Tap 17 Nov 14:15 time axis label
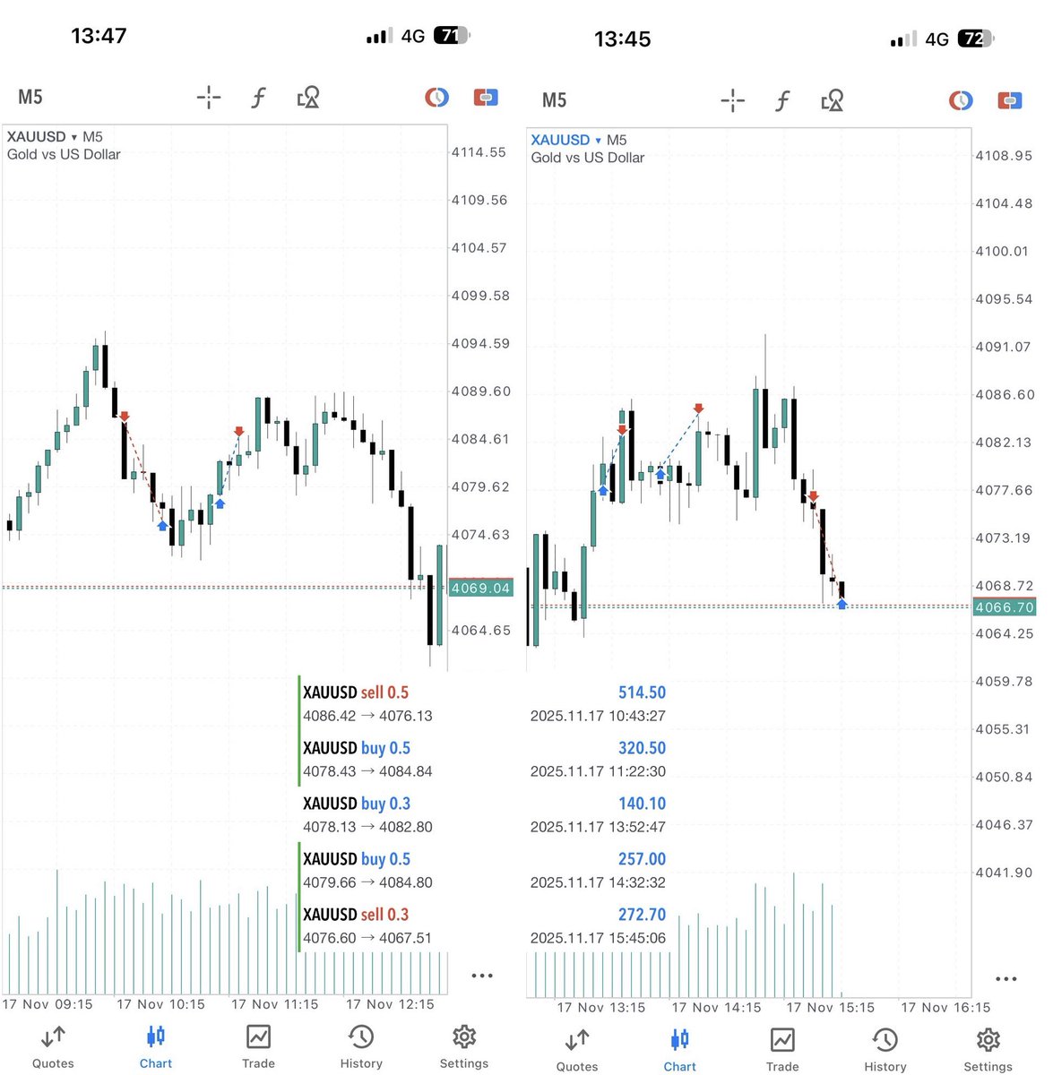This screenshot has height=1075, width=1053. click(716, 1008)
